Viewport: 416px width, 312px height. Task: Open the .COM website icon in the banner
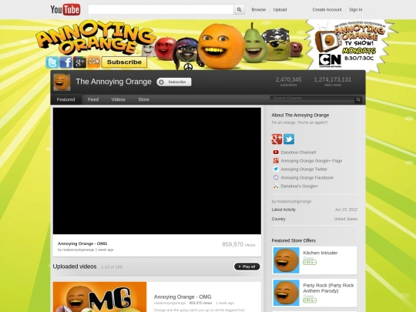94,62
